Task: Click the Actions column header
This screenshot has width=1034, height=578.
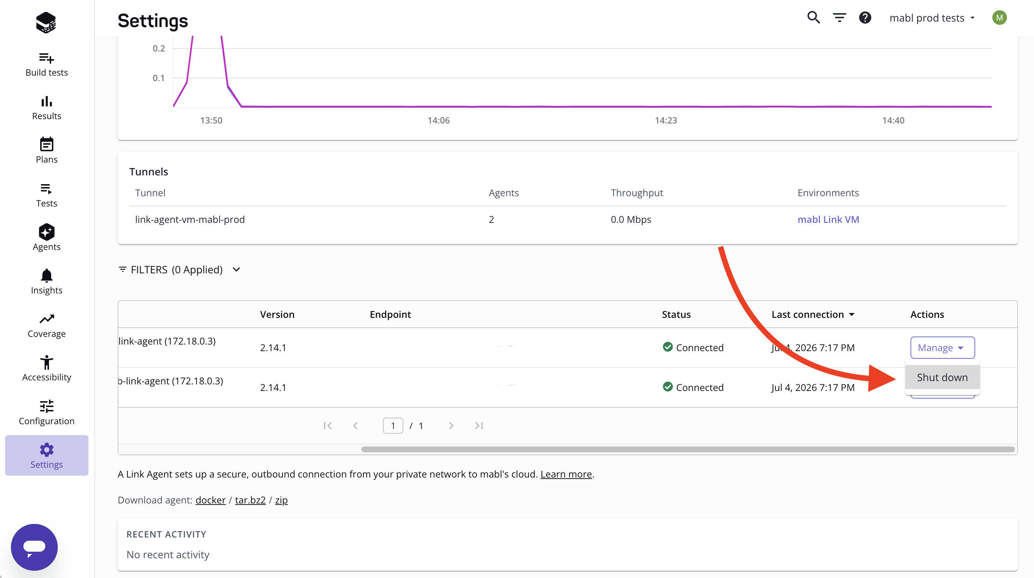Action: [927, 314]
